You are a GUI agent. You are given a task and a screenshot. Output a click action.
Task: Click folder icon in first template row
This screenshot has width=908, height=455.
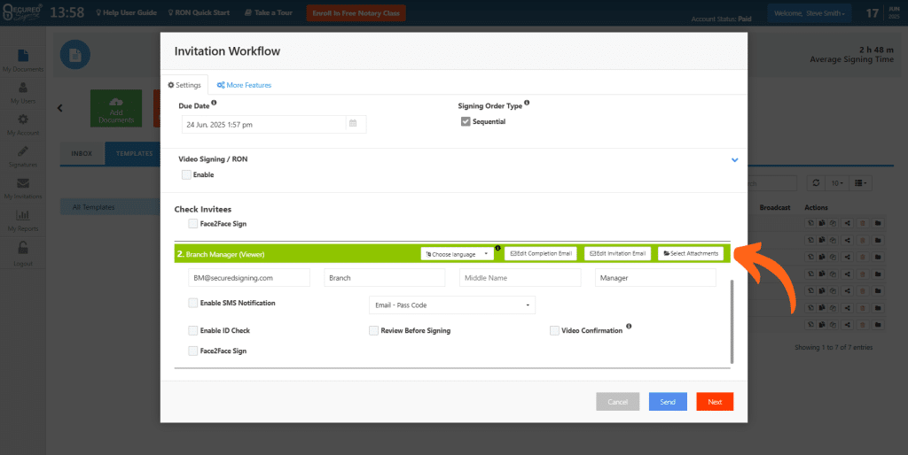coord(878,223)
